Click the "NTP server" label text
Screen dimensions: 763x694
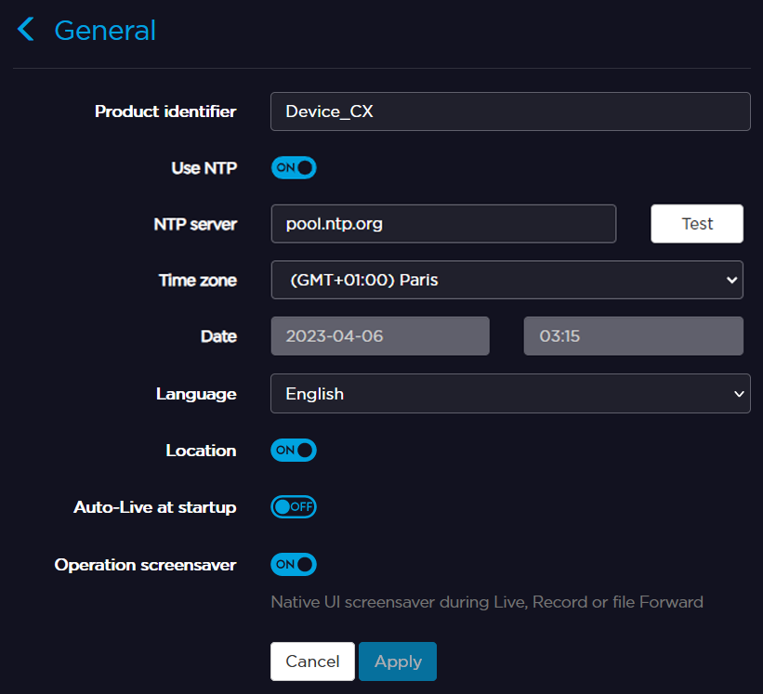point(195,224)
